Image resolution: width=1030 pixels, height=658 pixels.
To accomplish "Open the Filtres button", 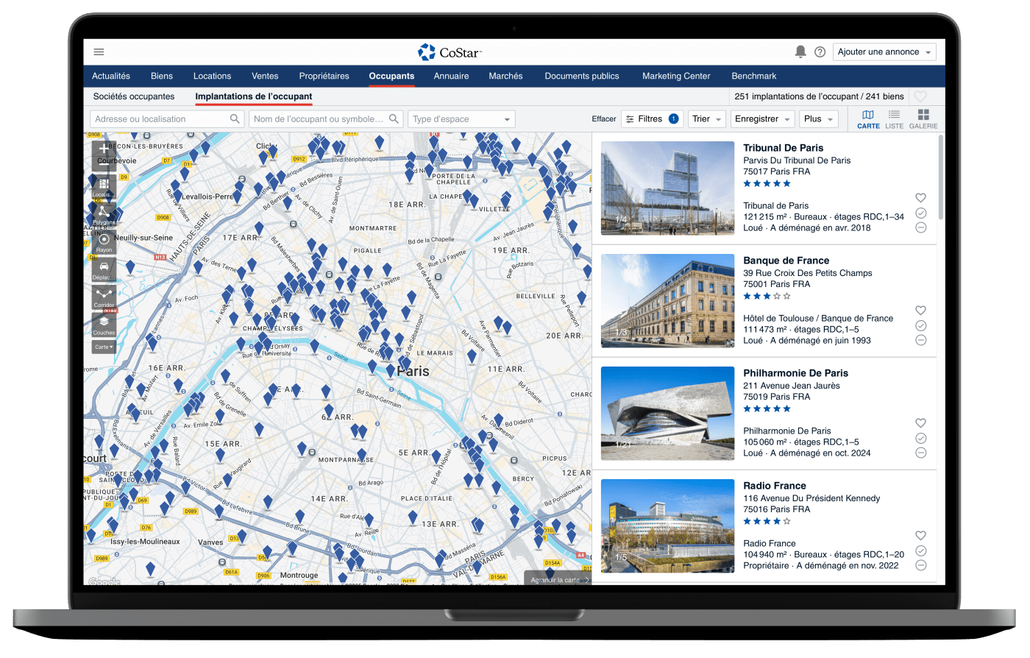I will 651,119.
